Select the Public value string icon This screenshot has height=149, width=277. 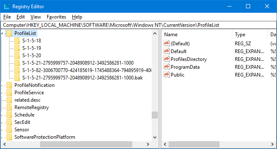pyautogui.click(x=167, y=74)
